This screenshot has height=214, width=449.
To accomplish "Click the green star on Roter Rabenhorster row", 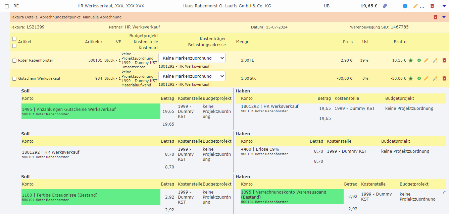I will (410, 60).
